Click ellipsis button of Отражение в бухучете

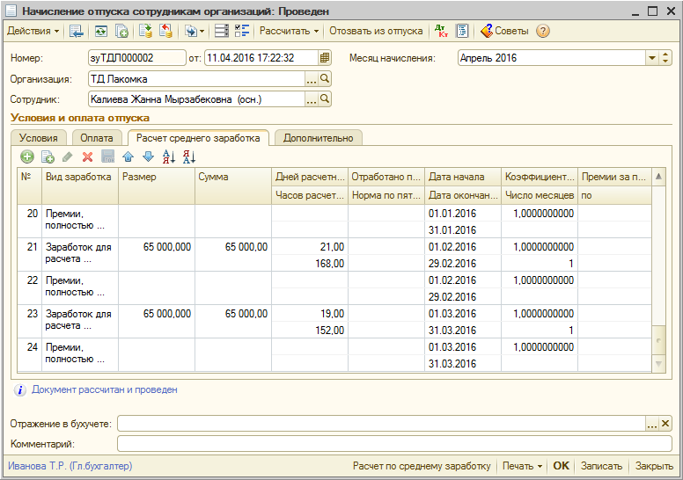(651, 424)
